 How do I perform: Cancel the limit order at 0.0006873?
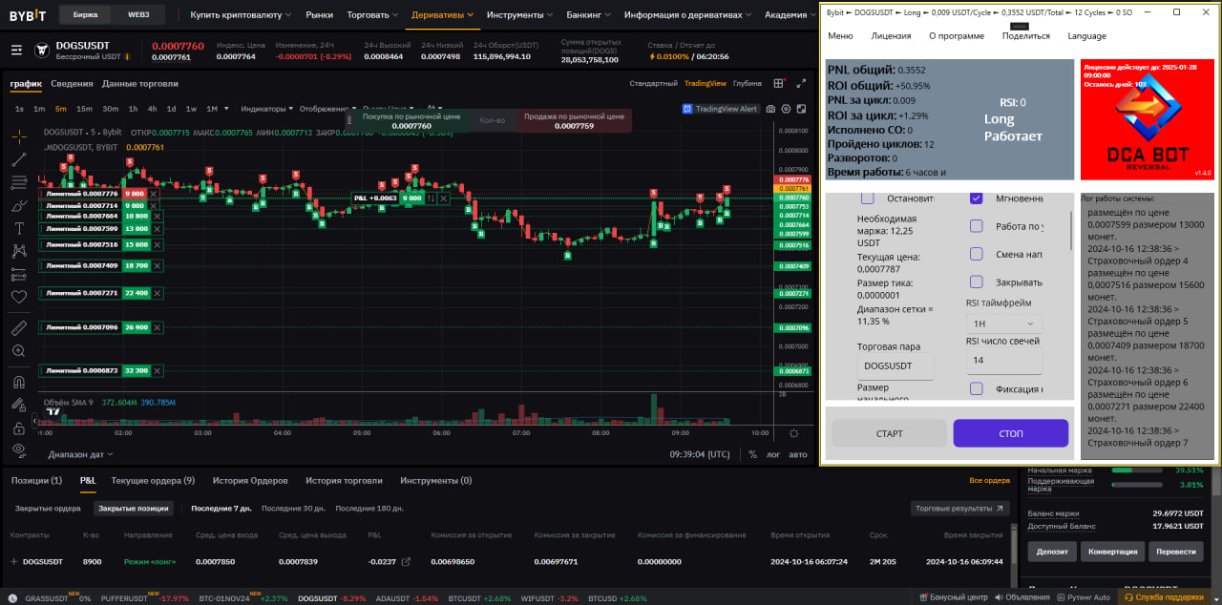[158, 370]
